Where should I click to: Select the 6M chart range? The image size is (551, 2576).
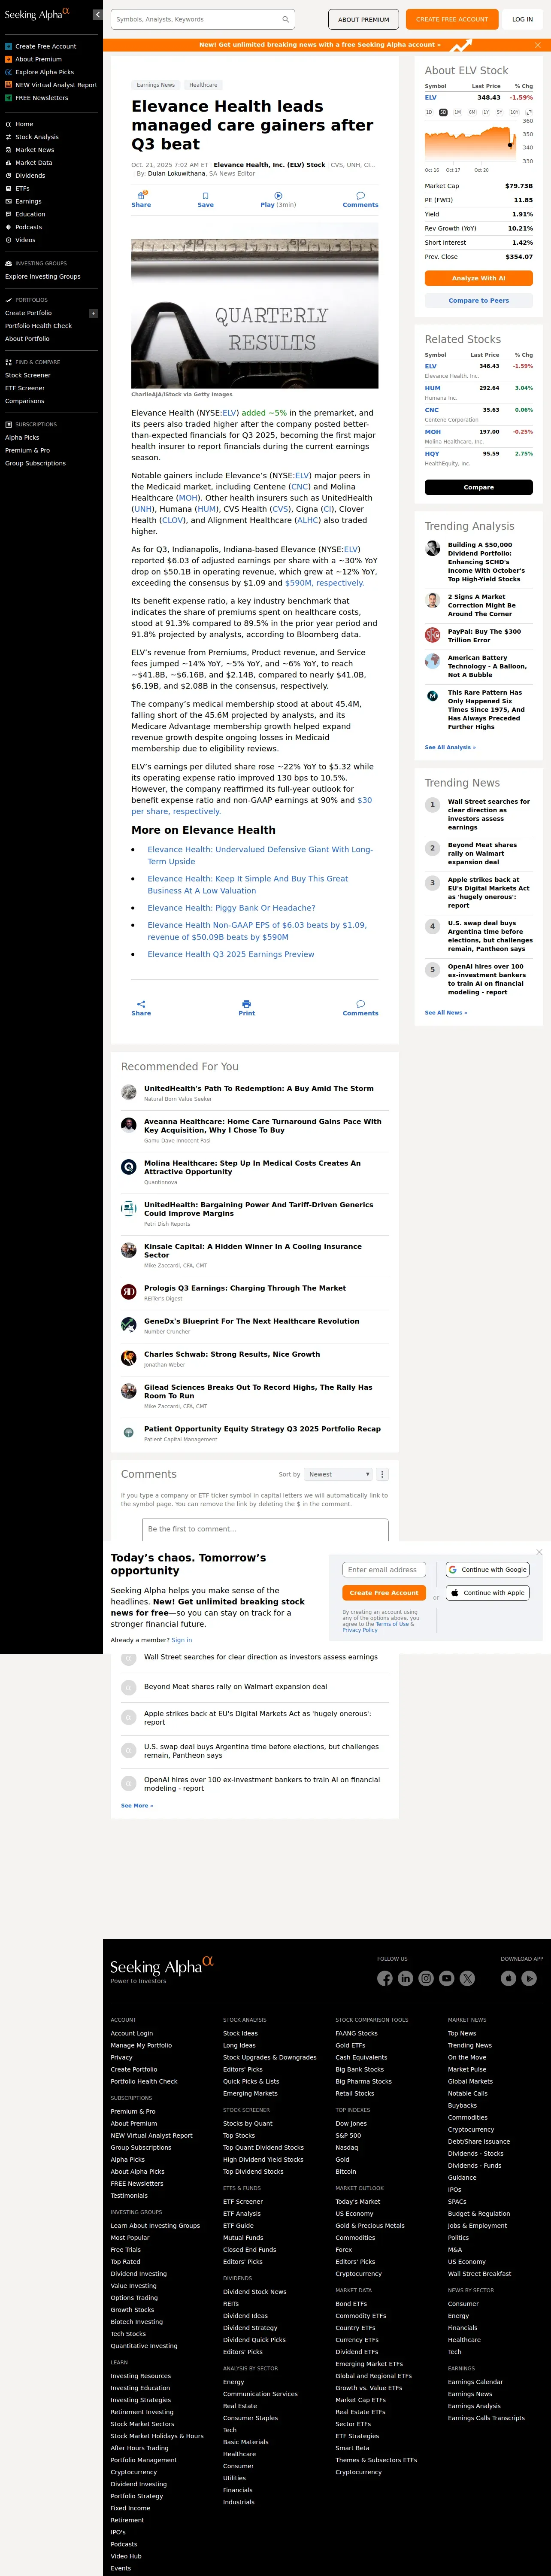(x=472, y=112)
